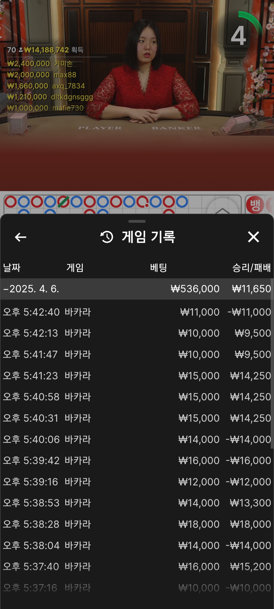Click the back arrow in game history
The image size is (274, 609).
pos(21,237)
